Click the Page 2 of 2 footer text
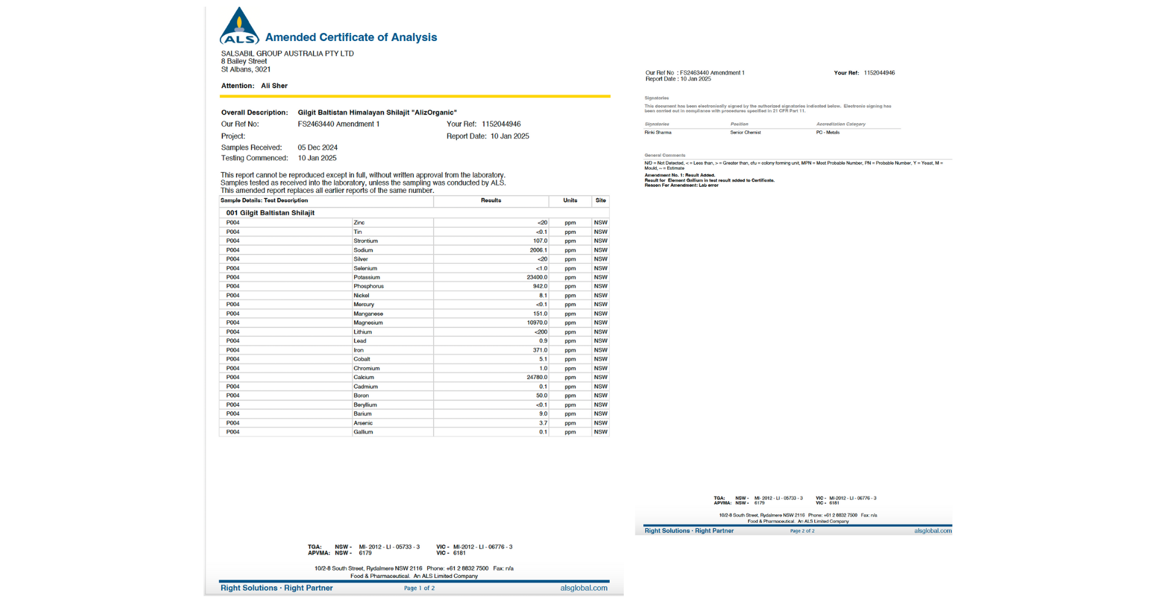This screenshot has height=603, width=1158. pos(802,531)
